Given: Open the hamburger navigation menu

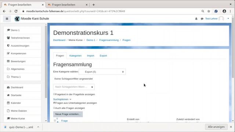Looking at the screenshot, I should pyautogui.click(x=7, y=19).
